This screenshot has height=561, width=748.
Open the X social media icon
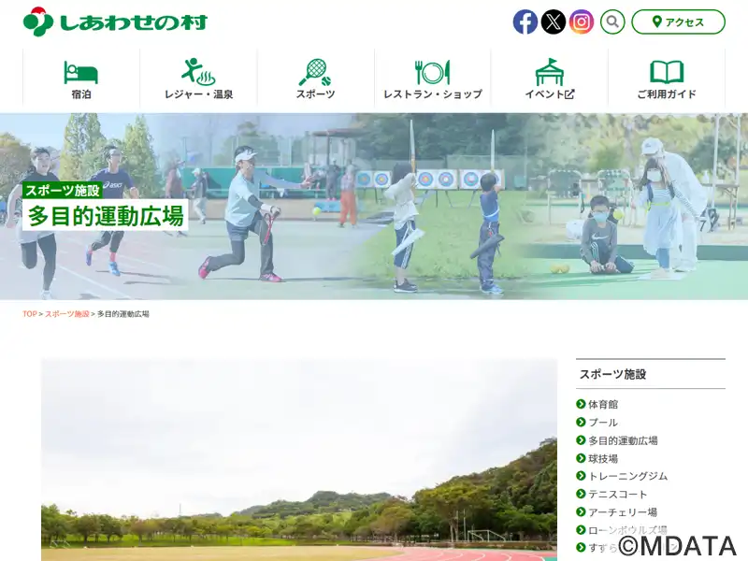tap(554, 22)
